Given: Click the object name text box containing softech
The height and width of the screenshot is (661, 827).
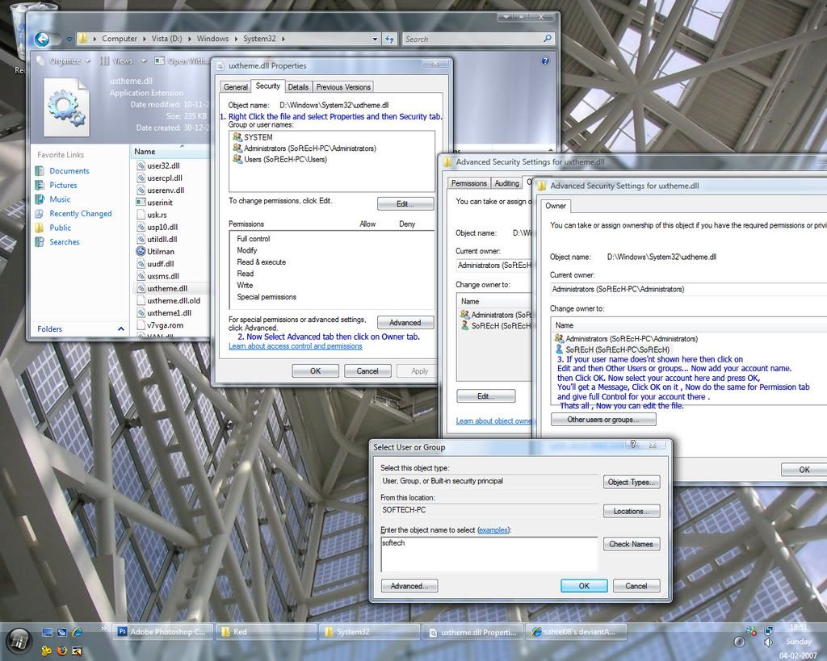Looking at the screenshot, I should 489,554.
